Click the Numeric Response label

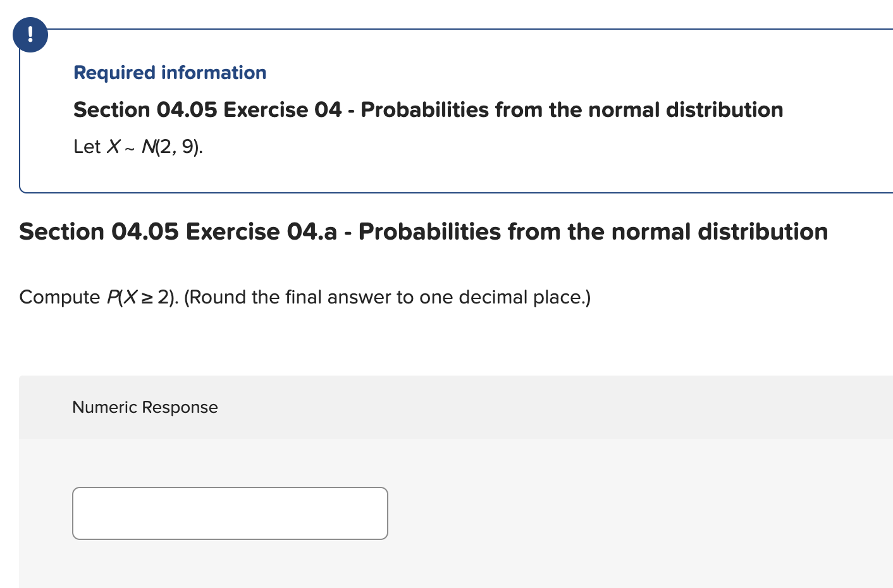point(144,407)
